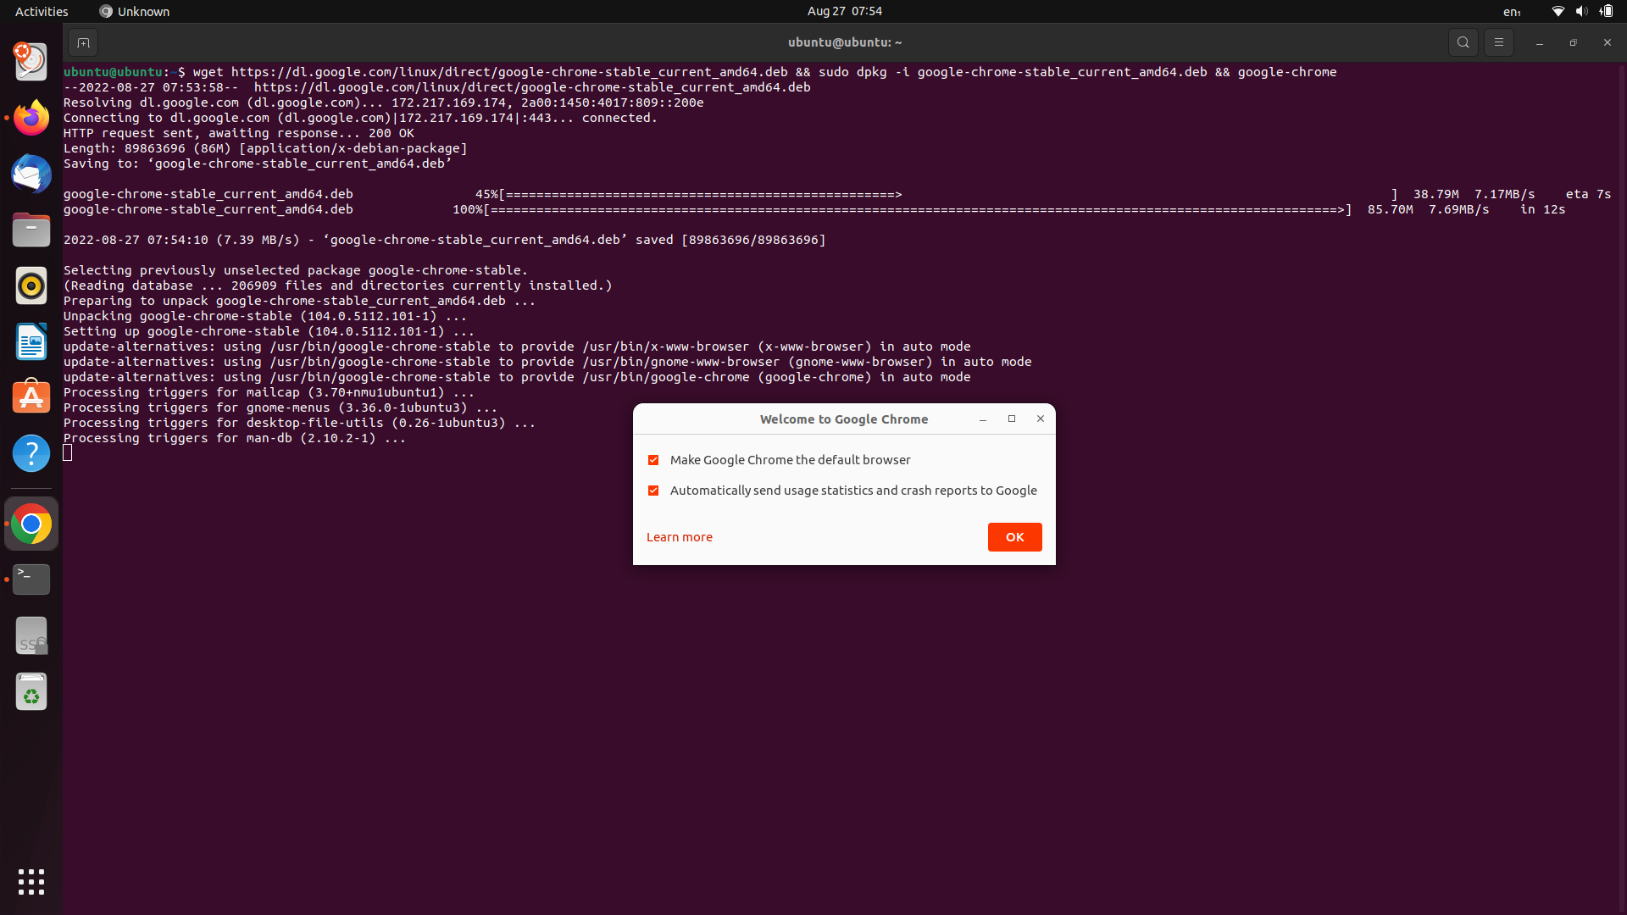Close the Welcome to Google Chrome dialog
The image size is (1627, 915).
1041,419
